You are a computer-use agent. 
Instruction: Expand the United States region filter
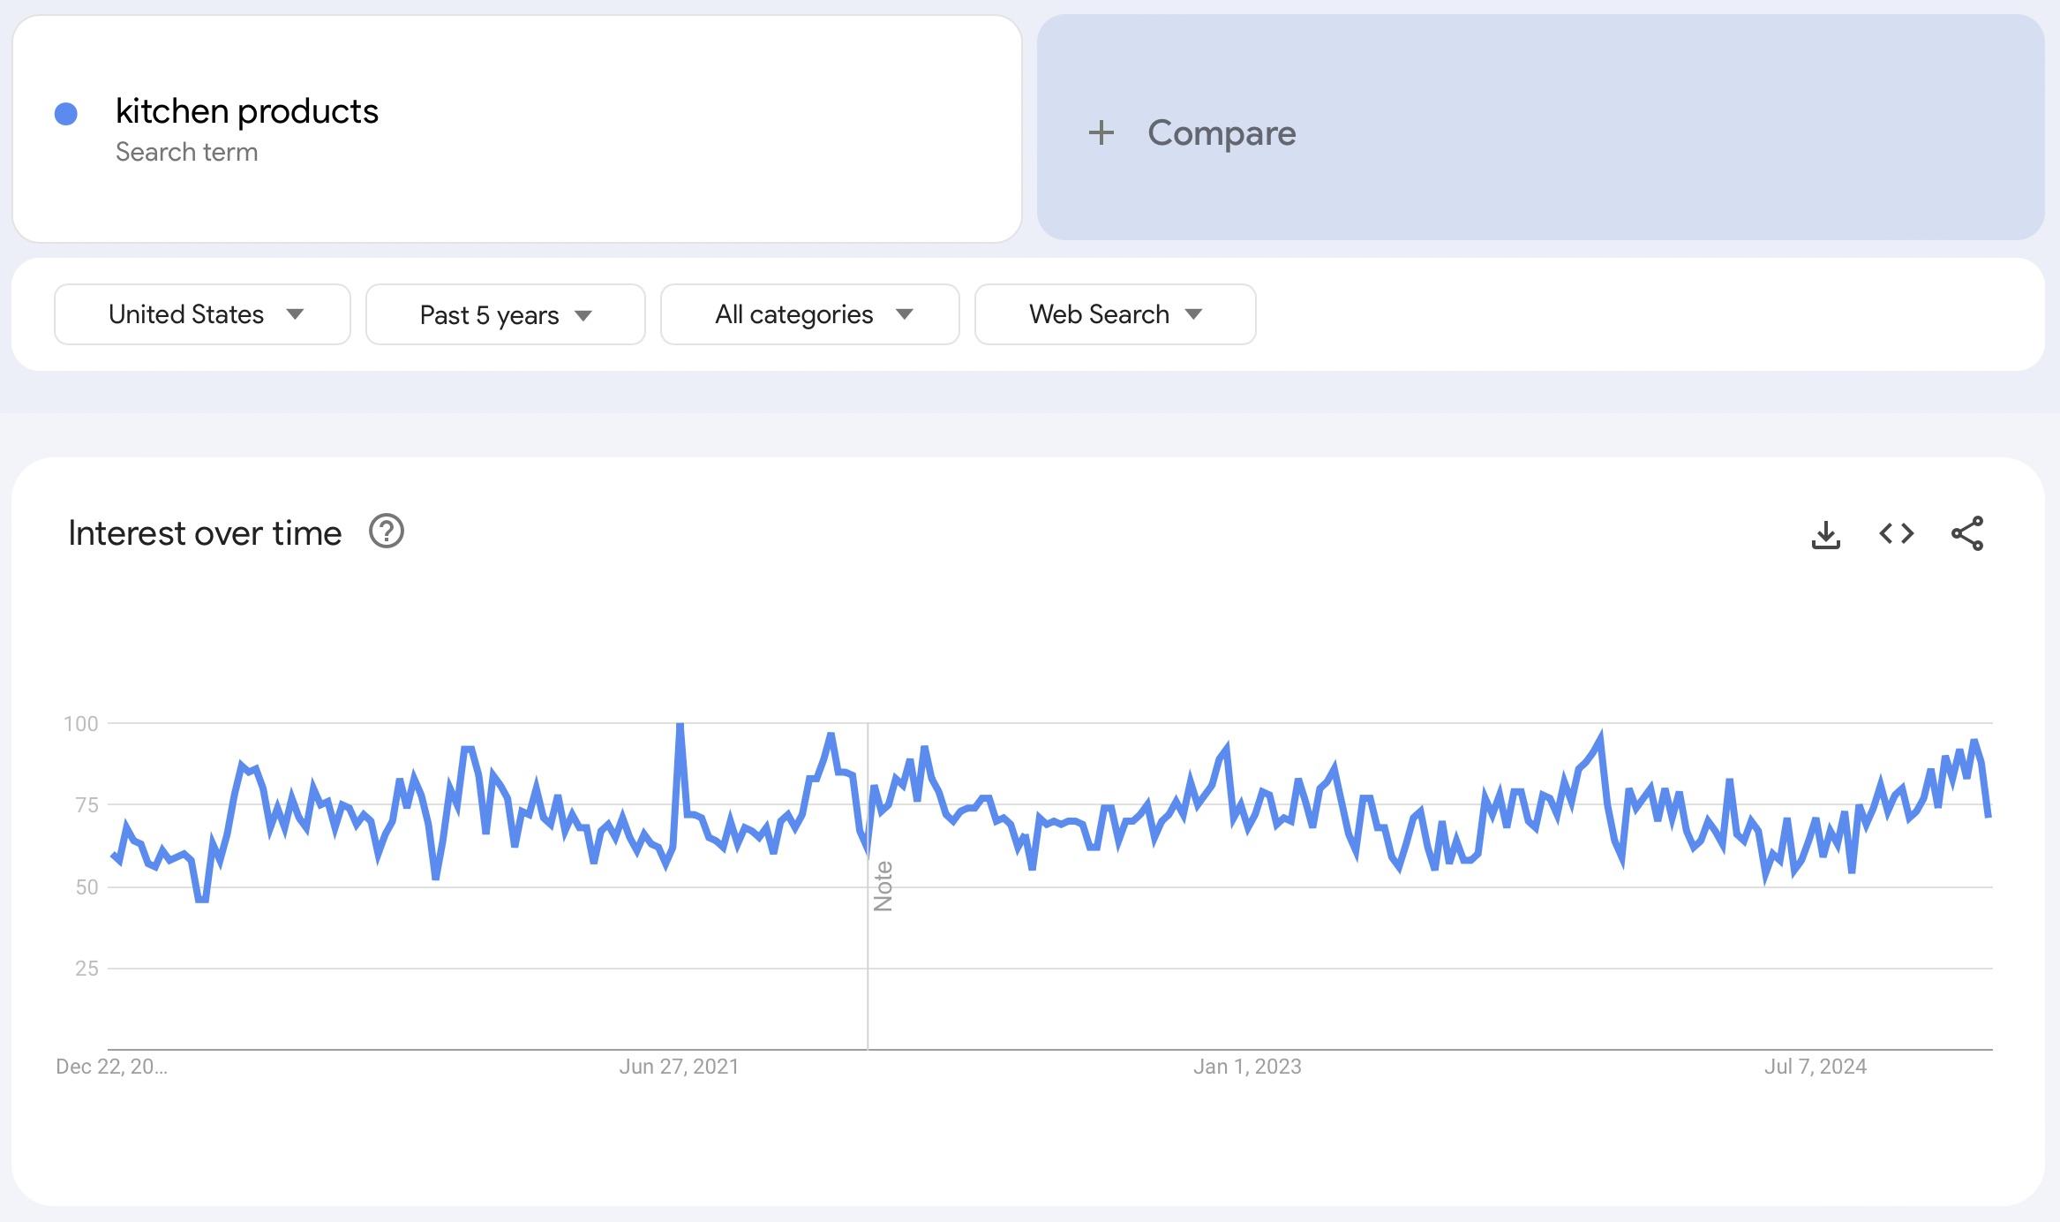coord(202,313)
